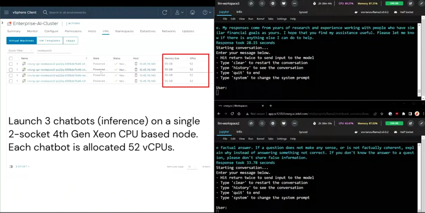Click the vSphere feedback smiley icon
The image size is (425, 213).
(193, 12)
